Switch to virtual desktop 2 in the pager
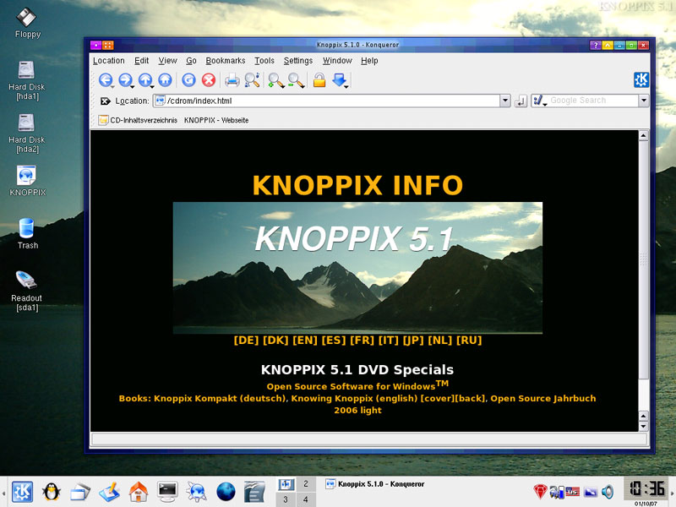 tap(306, 483)
